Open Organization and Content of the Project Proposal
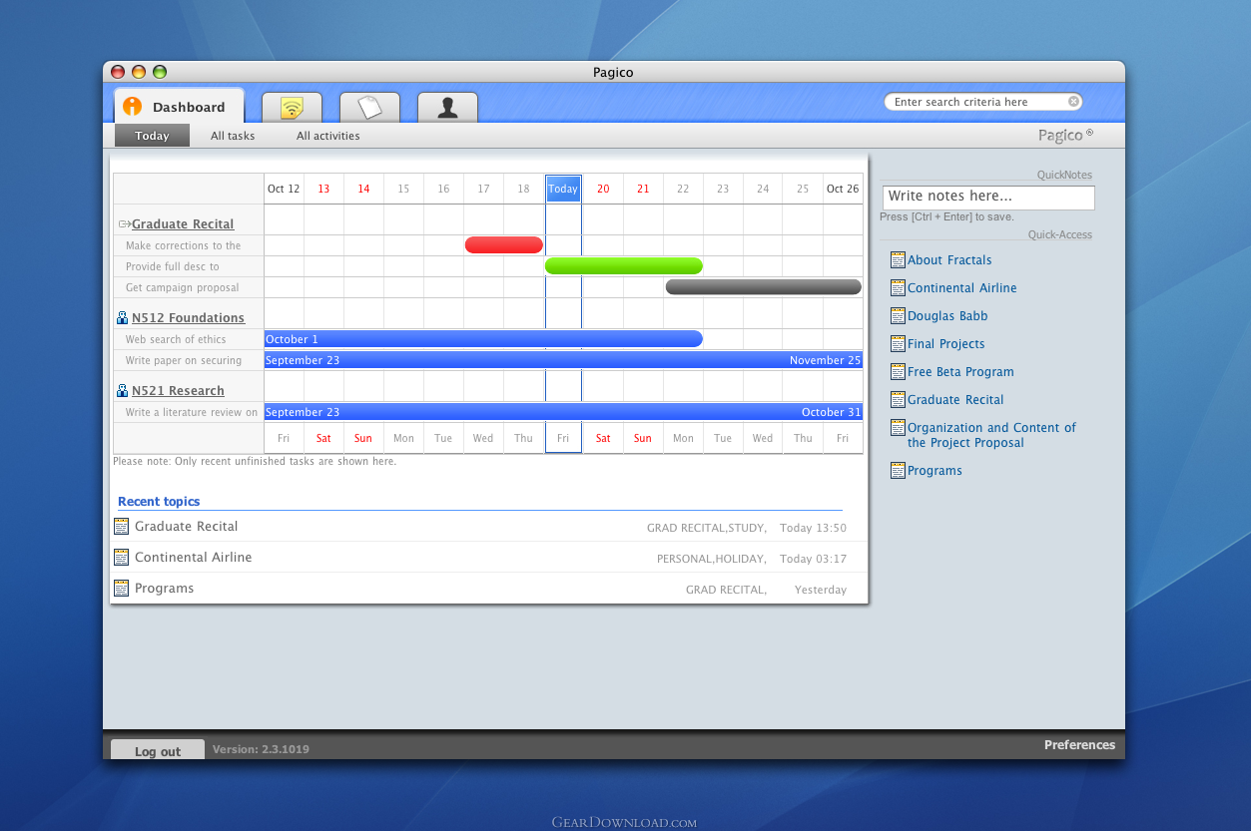Screen dimensions: 1251x831 (991, 435)
